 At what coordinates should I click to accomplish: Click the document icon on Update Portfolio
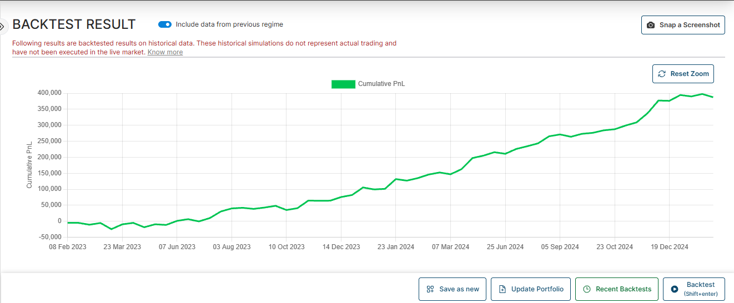[502, 289]
